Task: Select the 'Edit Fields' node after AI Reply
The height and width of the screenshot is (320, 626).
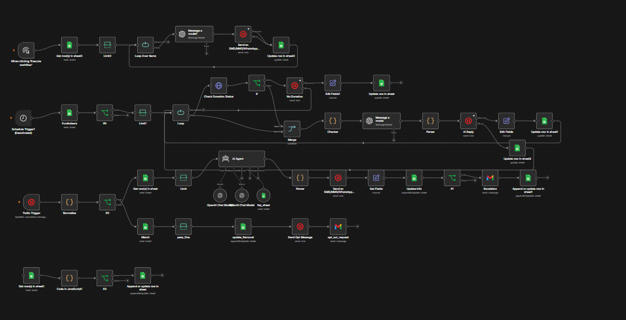Action: [506, 121]
